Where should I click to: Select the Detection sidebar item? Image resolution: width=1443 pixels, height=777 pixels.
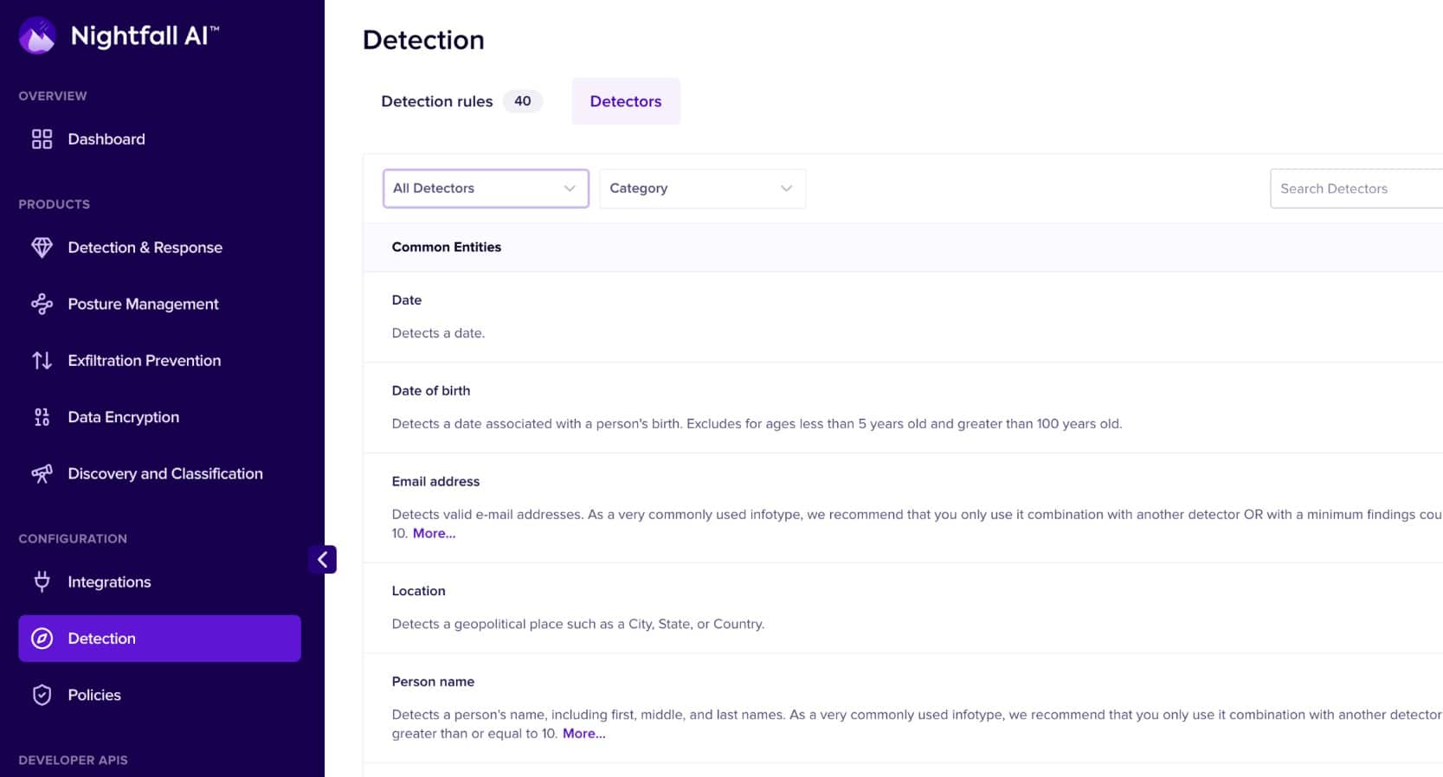pyautogui.click(x=159, y=639)
